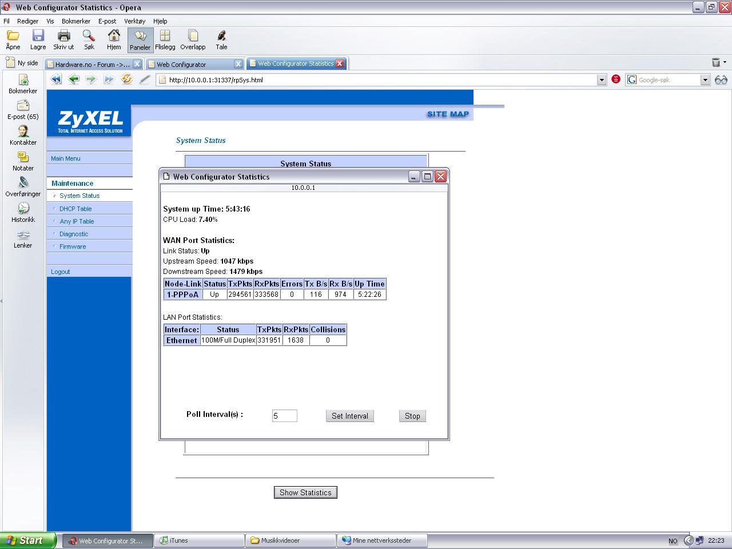The image size is (732, 549).
Task: Click the Logout link
Action: pos(60,272)
